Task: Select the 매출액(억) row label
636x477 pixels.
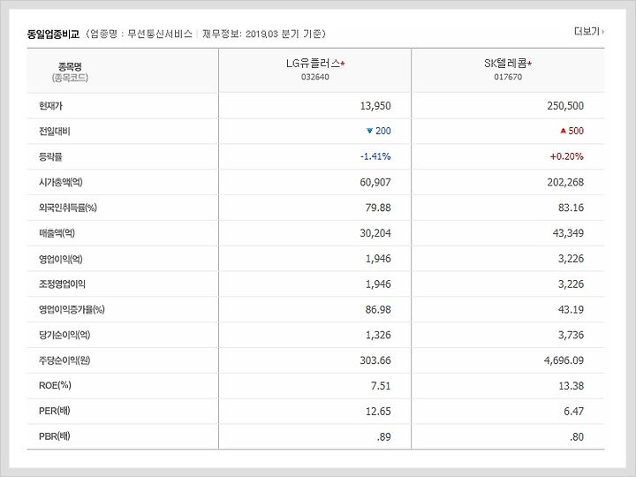Action: coord(57,233)
